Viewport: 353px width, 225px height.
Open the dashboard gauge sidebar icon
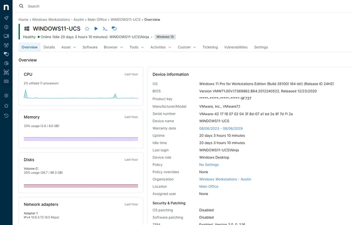coord(6,27)
